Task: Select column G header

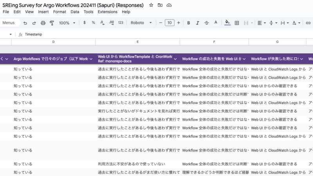Action: [277, 42]
